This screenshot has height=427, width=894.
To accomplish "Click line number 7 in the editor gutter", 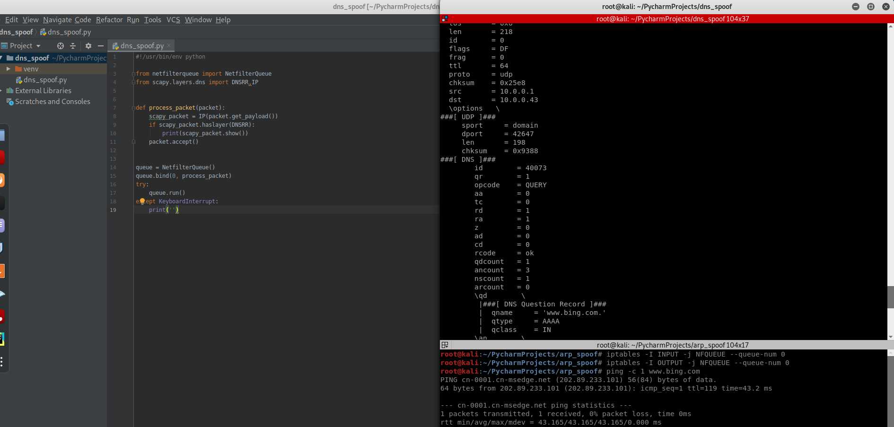I will (x=114, y=108).
